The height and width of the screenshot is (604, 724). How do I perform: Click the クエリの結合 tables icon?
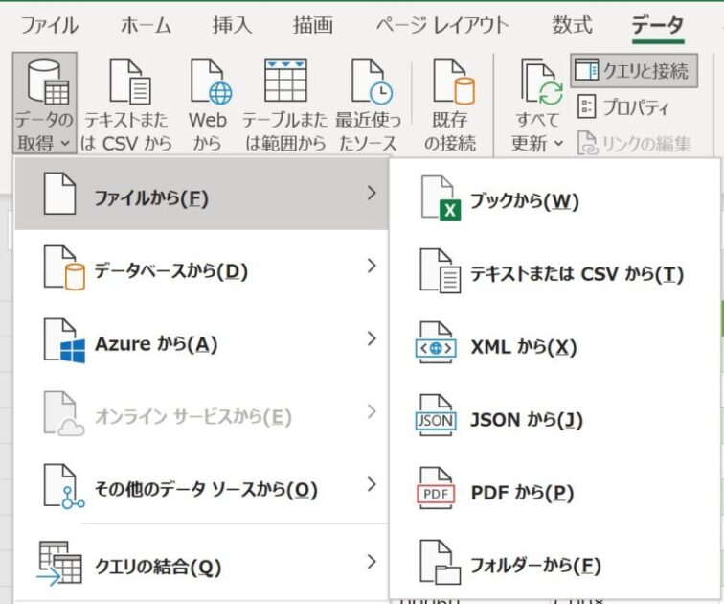[59, 564]
